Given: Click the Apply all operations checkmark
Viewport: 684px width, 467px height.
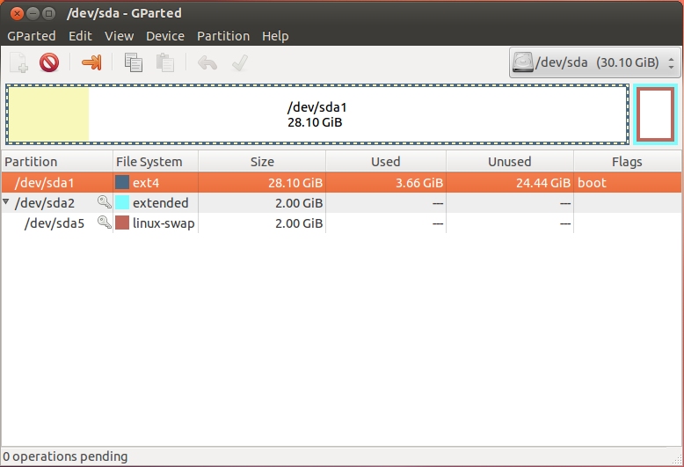Looking at the screenshot, I should [x=240, y=62].
